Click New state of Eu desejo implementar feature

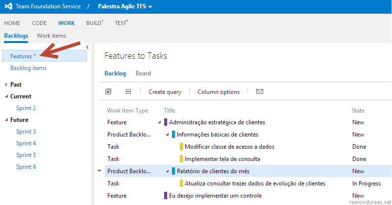tap(358, 196)
